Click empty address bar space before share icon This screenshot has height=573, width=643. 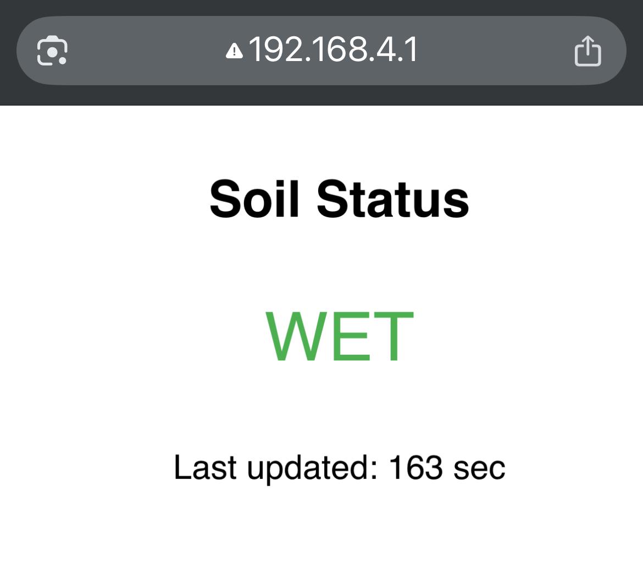tap(495, 51)
